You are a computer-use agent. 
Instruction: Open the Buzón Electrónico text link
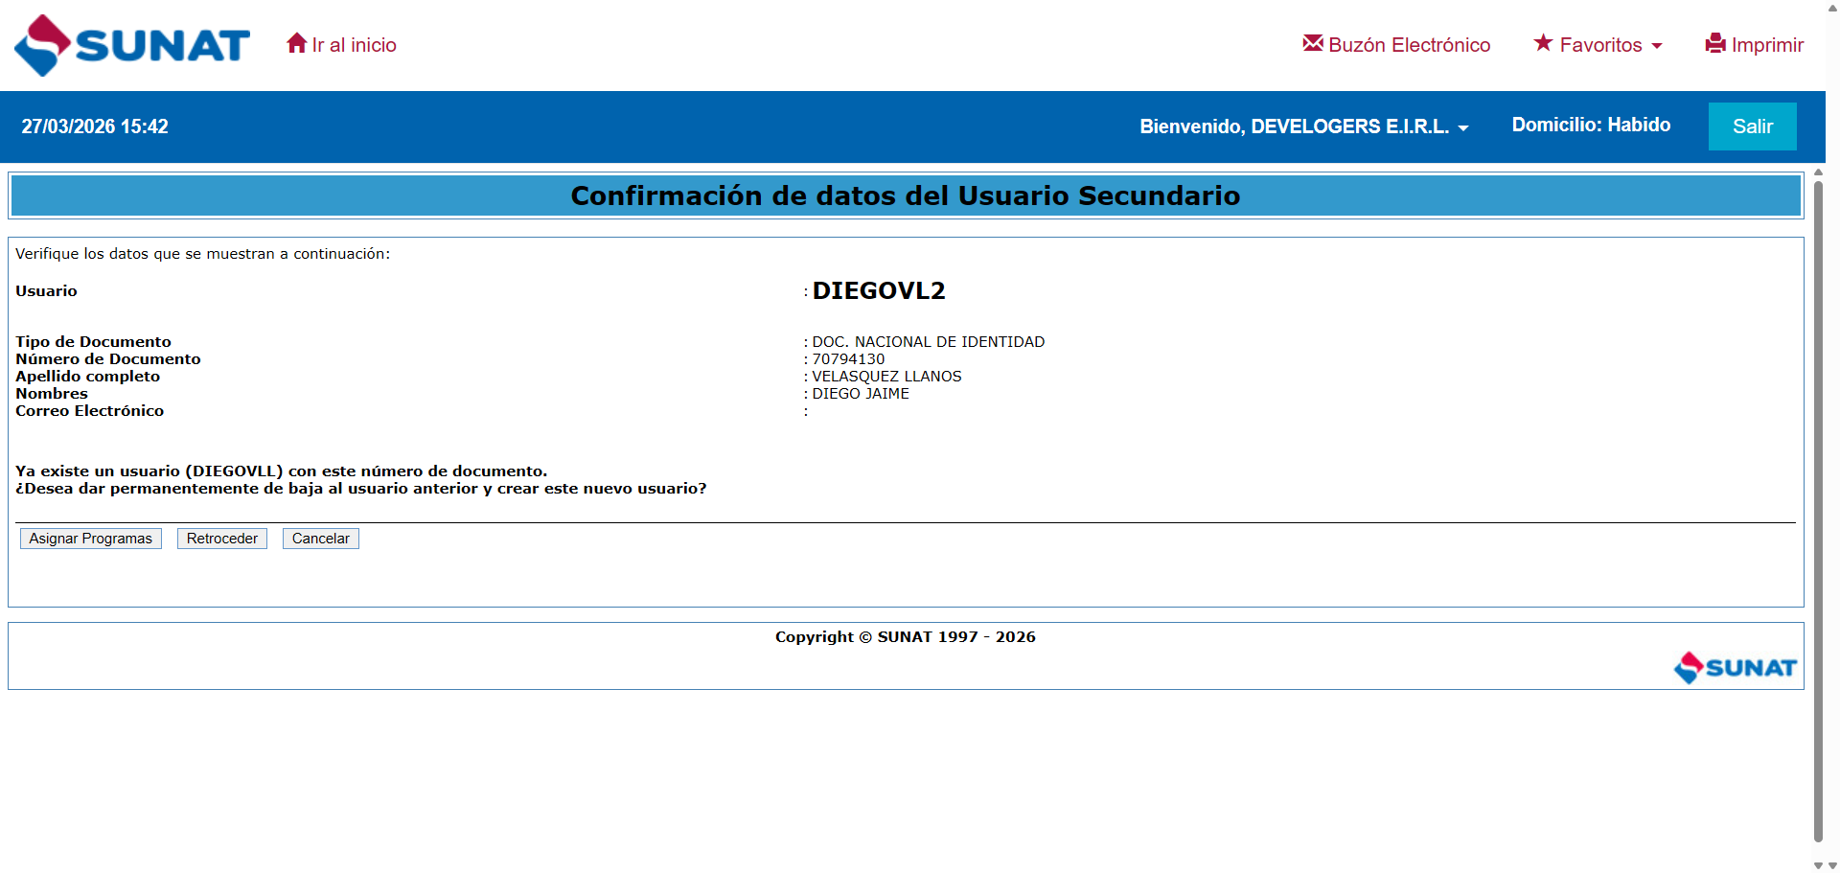pos(1409,45)
